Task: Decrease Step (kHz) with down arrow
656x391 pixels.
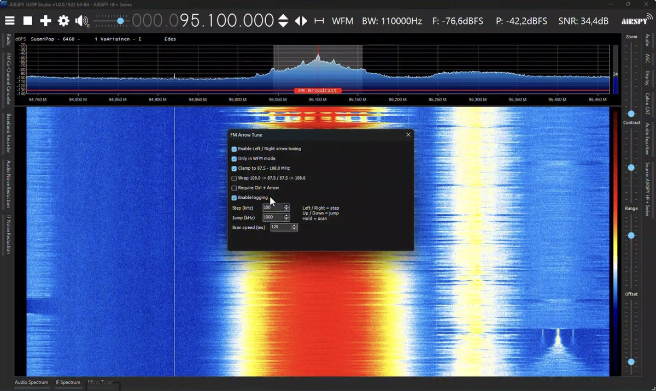Action: tap(287, 209)
